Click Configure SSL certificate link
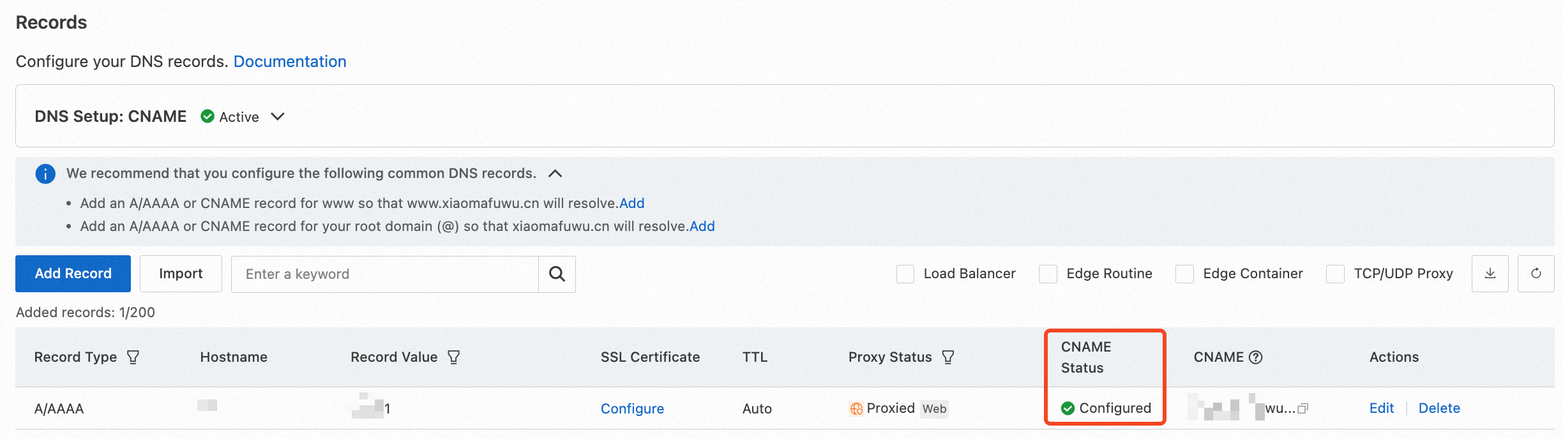This screenshot has width=1563, height=439. (632, 408)
